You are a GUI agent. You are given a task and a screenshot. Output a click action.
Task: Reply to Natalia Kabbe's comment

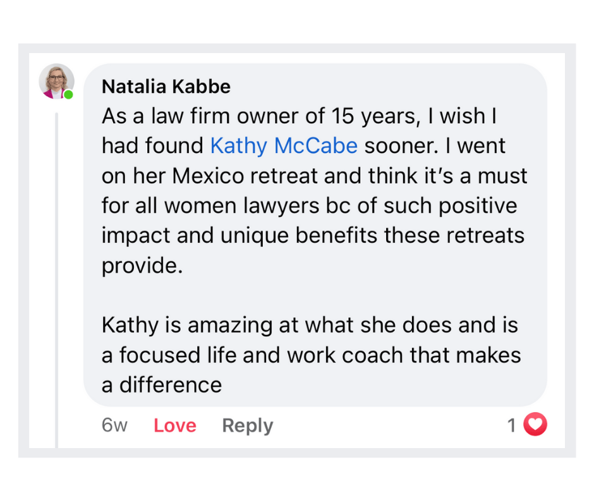tap(247, 425)
